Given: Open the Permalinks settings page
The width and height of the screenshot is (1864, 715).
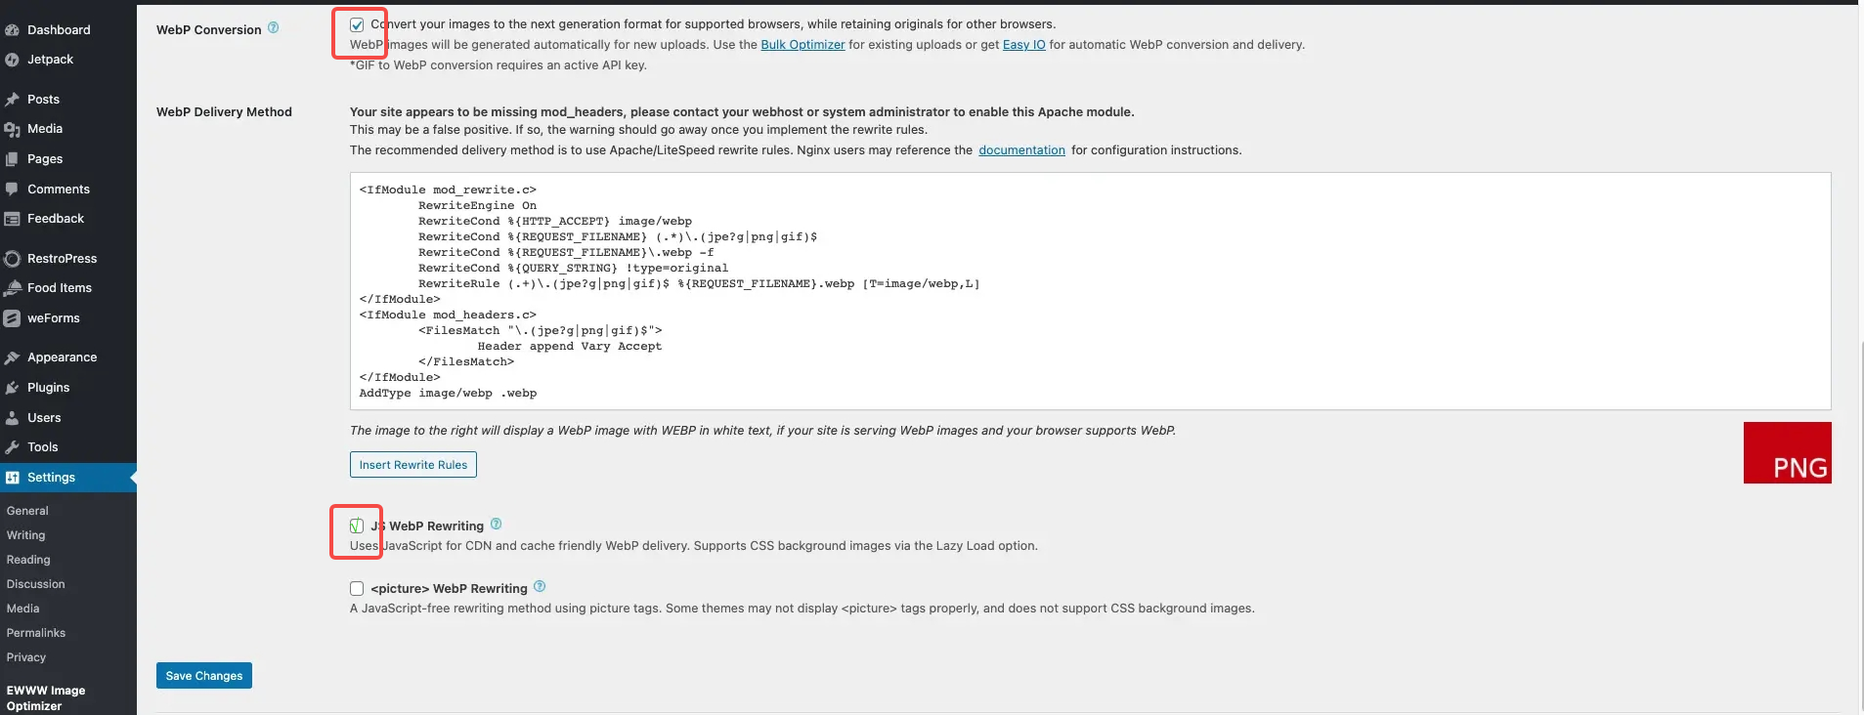Looking at the screenshot, I should pyautogui.click(x=35, y=632).
